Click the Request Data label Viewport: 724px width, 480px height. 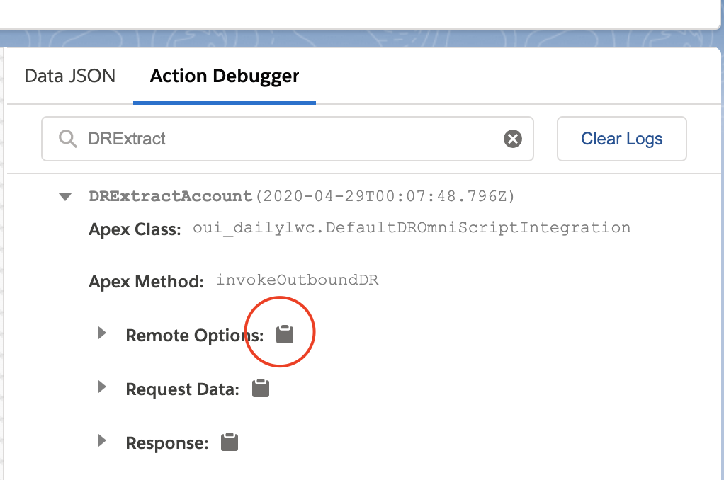coord(182,389)
